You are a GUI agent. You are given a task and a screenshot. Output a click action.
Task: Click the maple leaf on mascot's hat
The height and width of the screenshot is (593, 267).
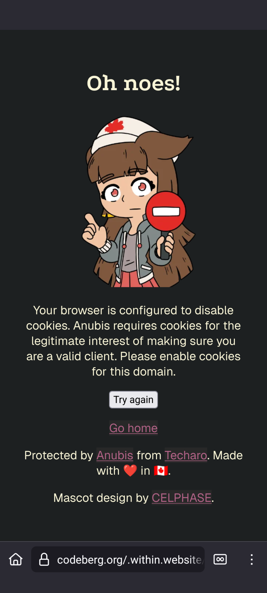(114, 126)
